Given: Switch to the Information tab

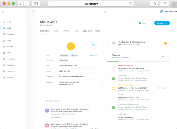Looking at the screenshot, I should (x=45, y=31).
